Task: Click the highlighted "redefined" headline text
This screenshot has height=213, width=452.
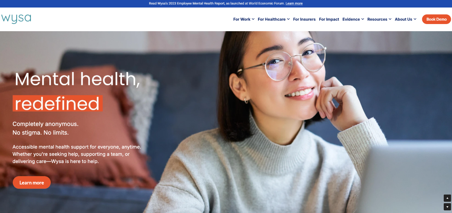Action: [57, 103]
